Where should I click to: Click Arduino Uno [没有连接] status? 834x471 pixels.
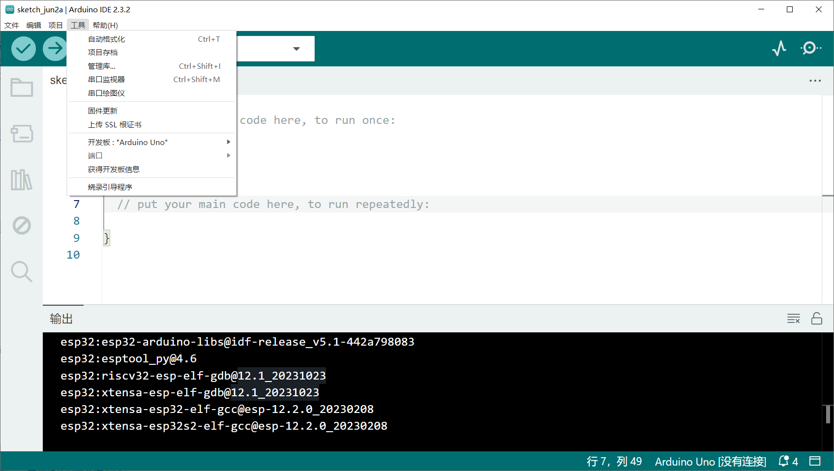(x=711, y=461)
